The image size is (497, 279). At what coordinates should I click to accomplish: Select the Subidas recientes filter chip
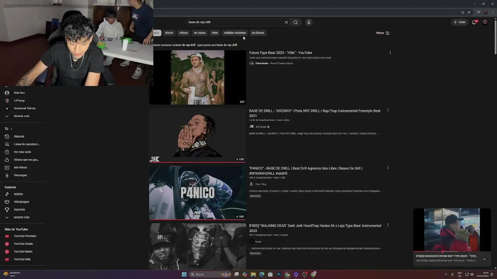(x=235, y=33)
